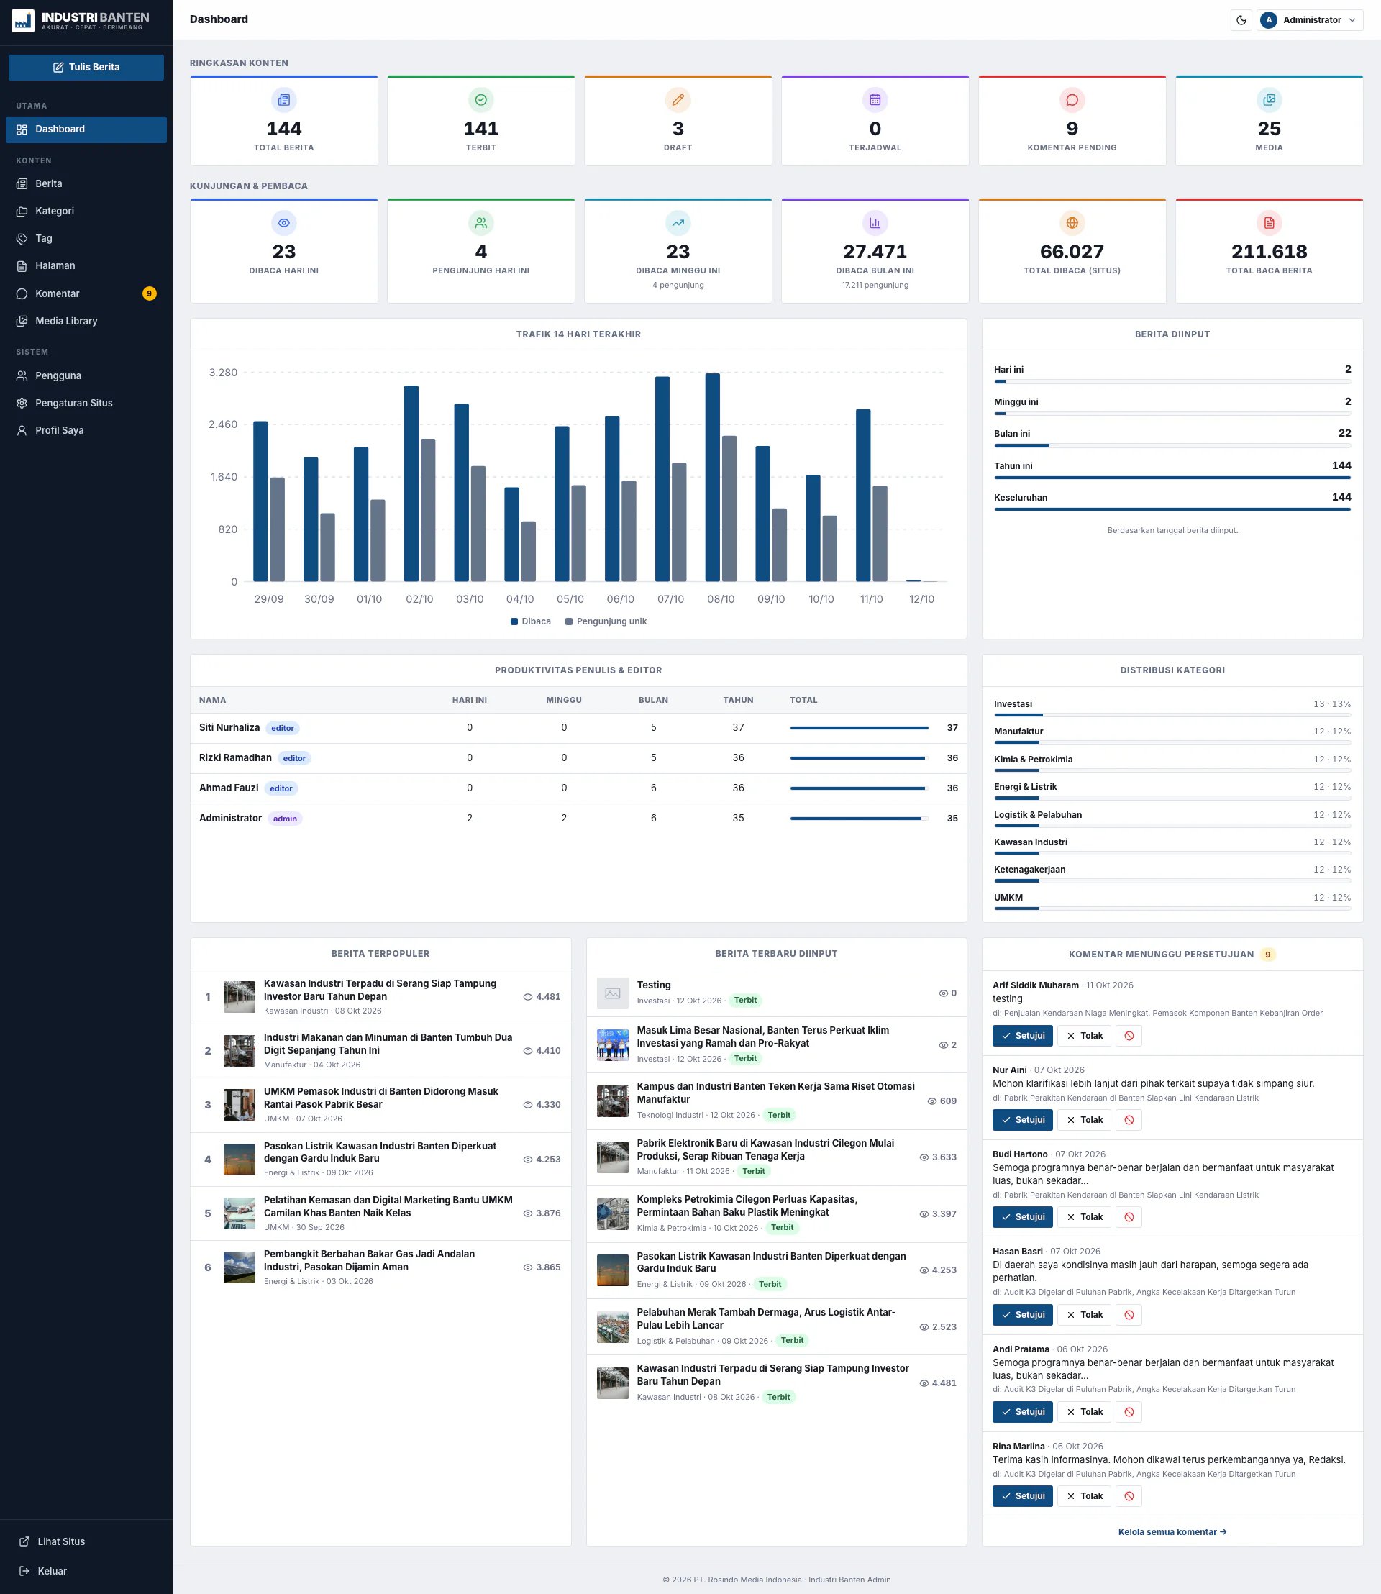
Task: Approve Arif Siddik Muharam's comment with Setujui
Action: (x=1023, y=1036)
